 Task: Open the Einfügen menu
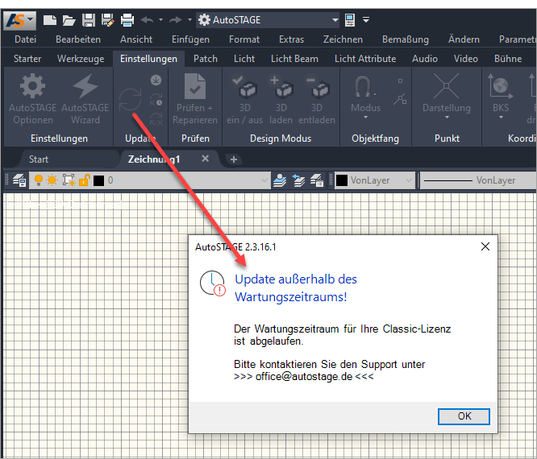[x=190, y=39]
